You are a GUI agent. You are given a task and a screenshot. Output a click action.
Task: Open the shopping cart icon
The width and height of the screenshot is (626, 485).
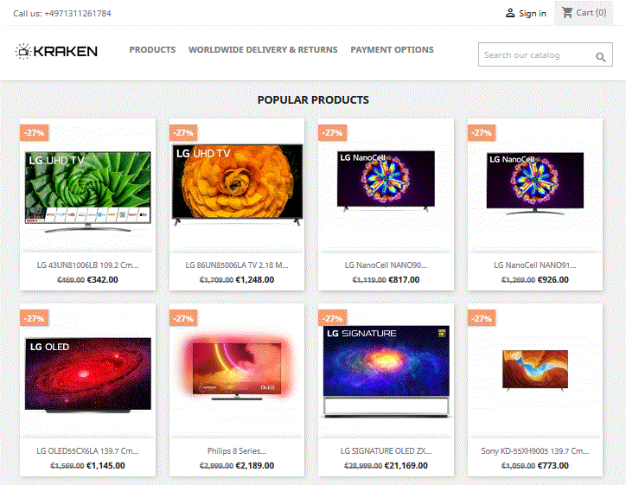[567, 12]
